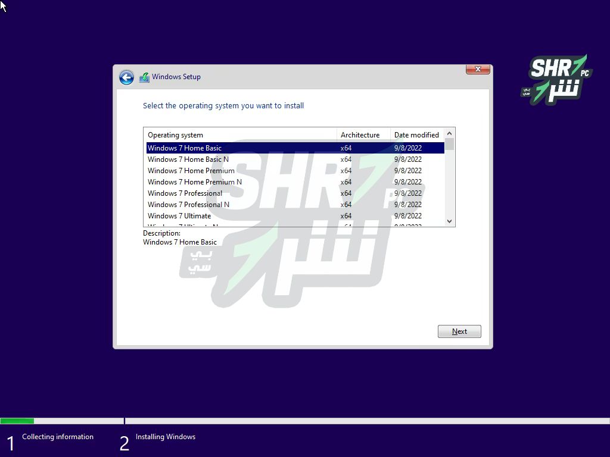Click the Next button

(x=459, y=331)
